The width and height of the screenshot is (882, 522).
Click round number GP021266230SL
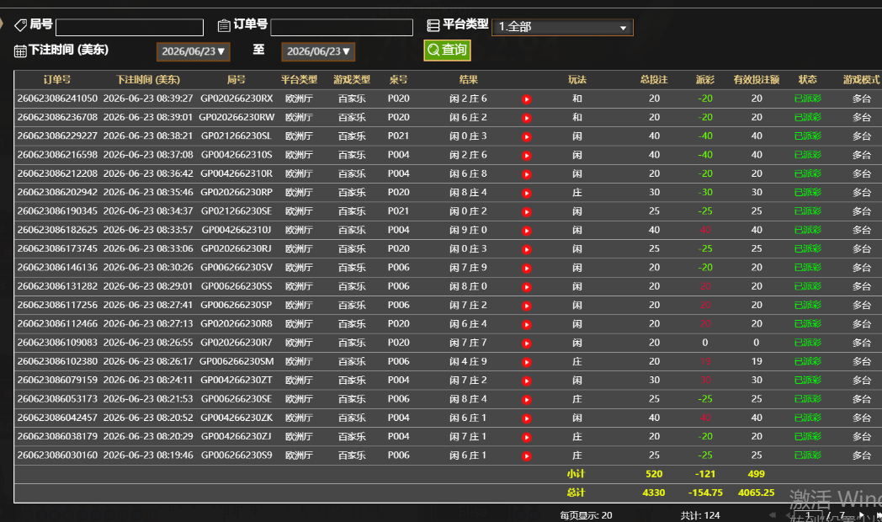pyautogui.click(x=236, y=136)
